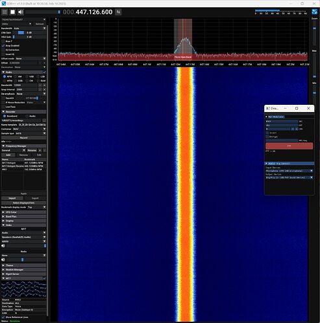Viewport: 320px width, 323px height.
Task: Select the CW demodulation radio button
Action: (27, 81)
